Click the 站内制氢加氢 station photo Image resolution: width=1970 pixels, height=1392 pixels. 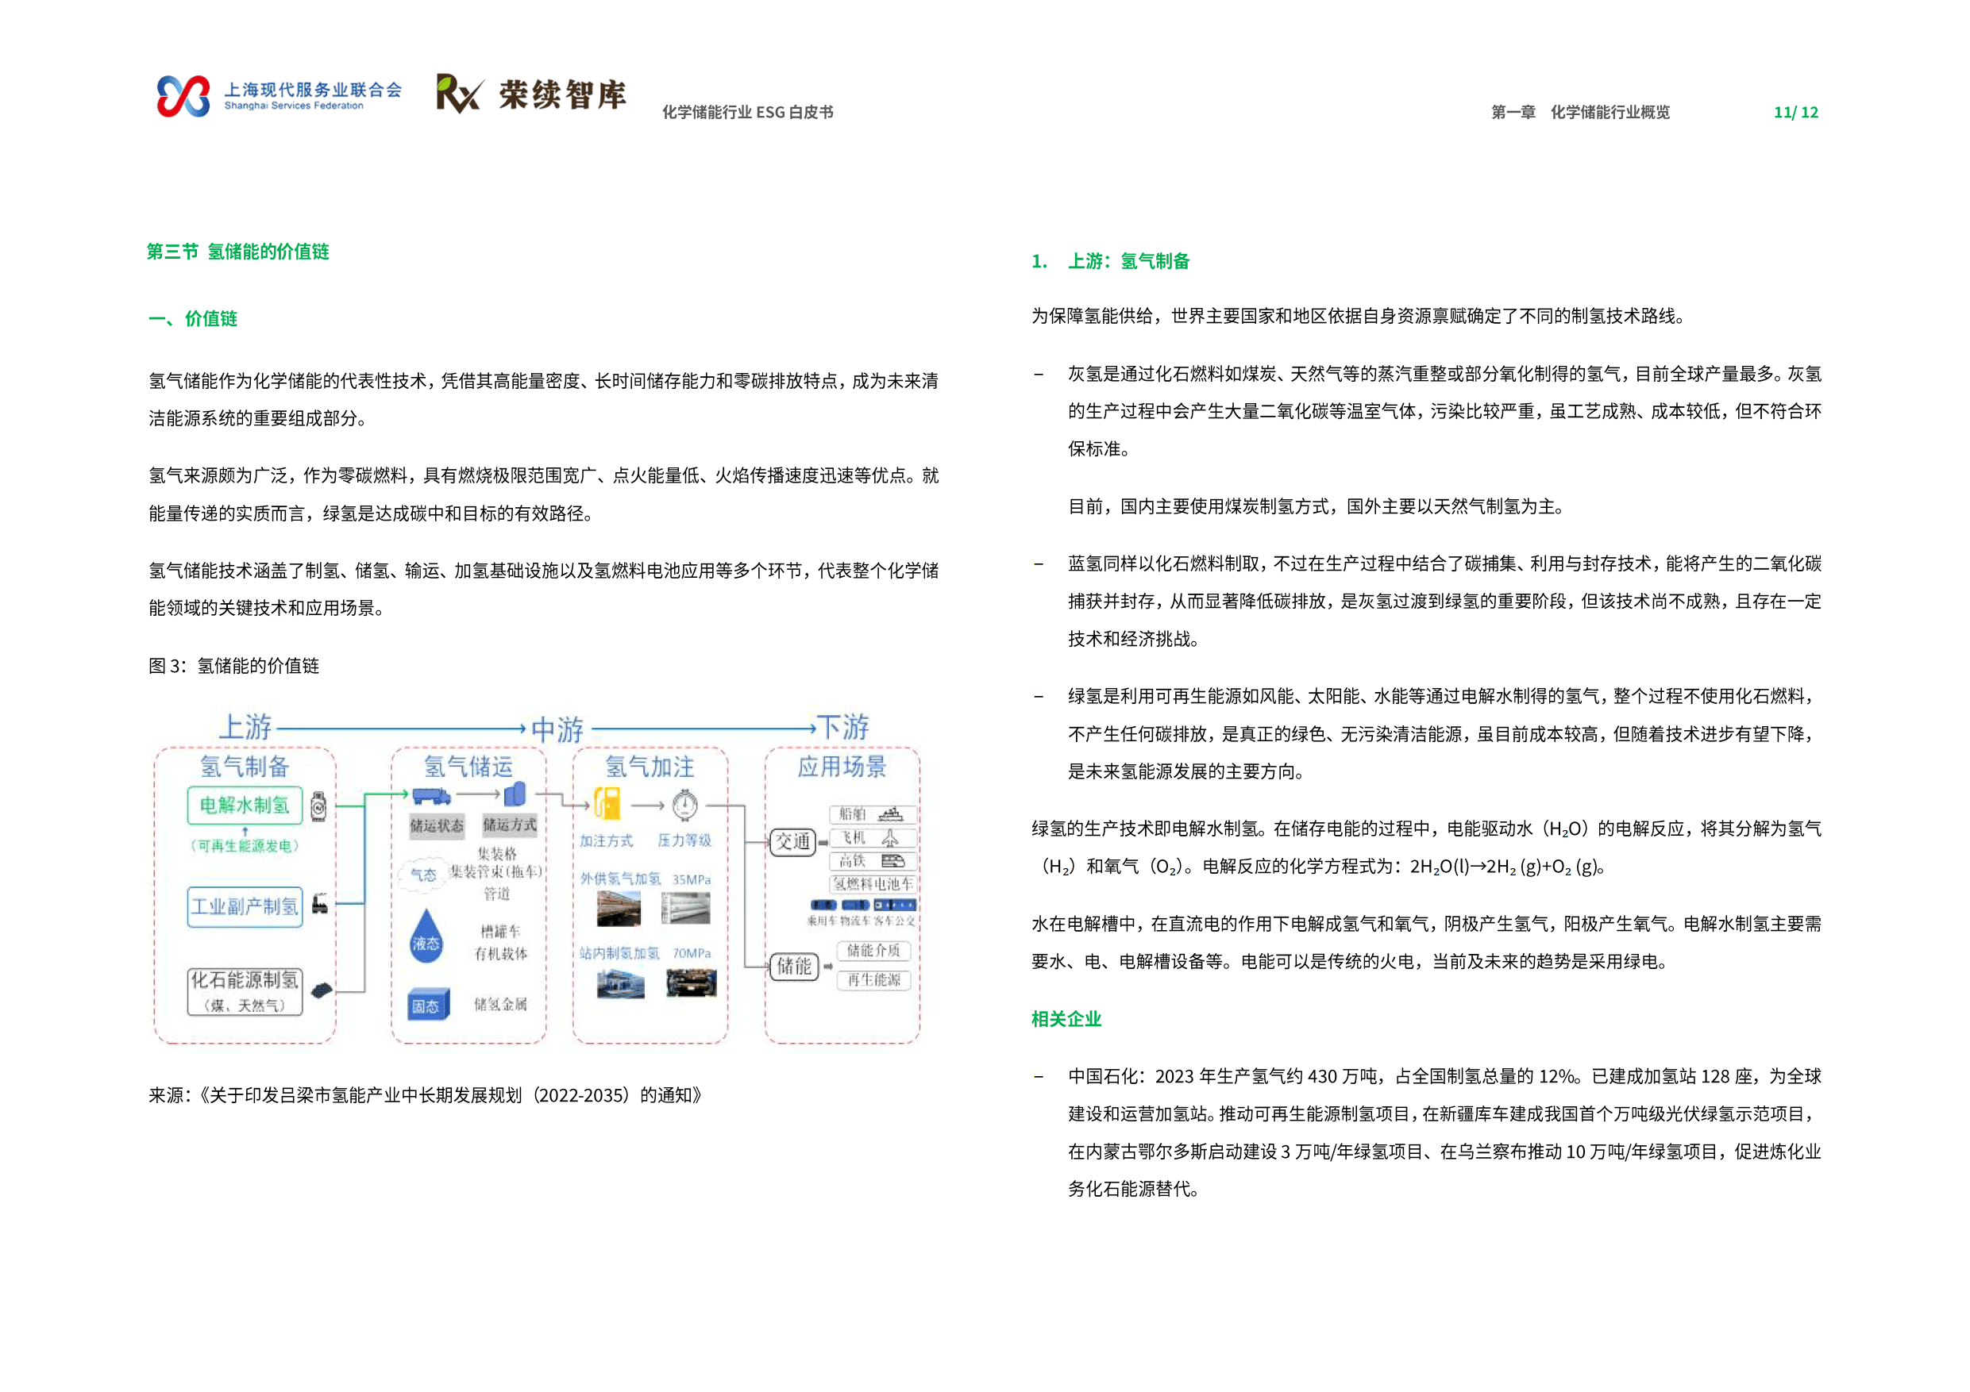click(620, 982)
